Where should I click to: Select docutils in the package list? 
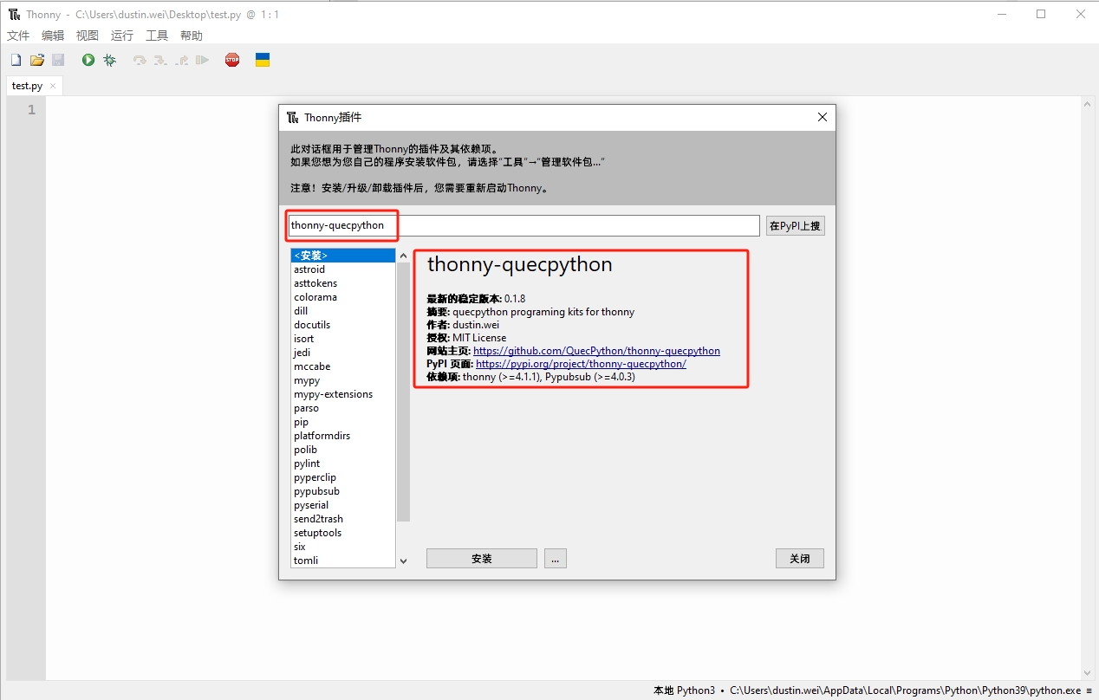343,325
